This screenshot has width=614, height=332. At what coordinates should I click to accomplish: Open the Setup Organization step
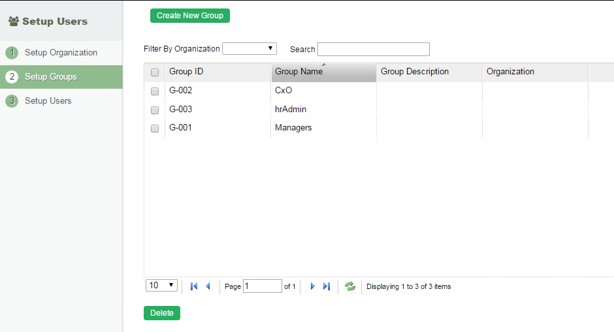coord(61,53)
